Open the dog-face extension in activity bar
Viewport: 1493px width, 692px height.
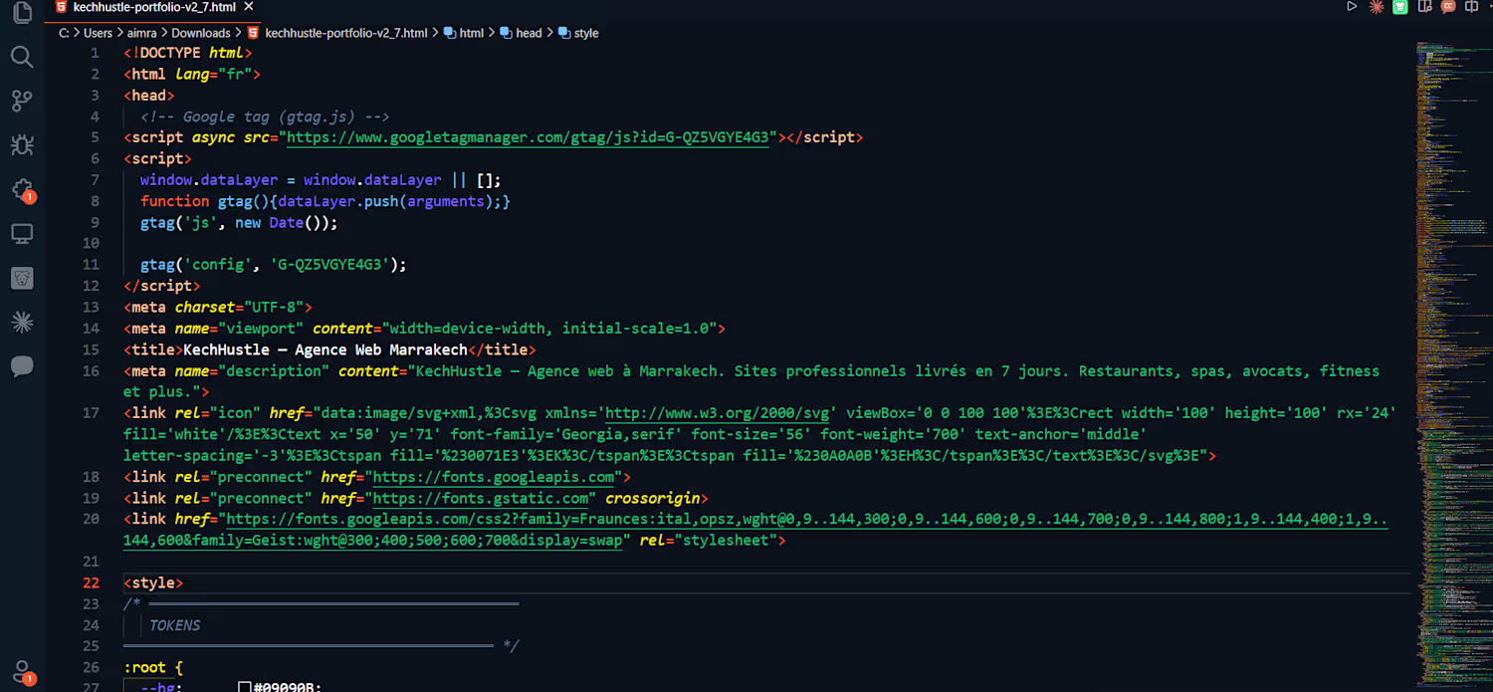coord(22,278)
